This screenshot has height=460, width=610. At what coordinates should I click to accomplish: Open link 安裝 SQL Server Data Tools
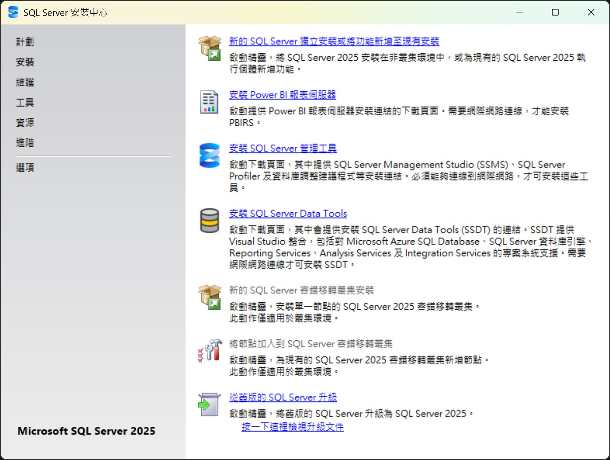288,214
